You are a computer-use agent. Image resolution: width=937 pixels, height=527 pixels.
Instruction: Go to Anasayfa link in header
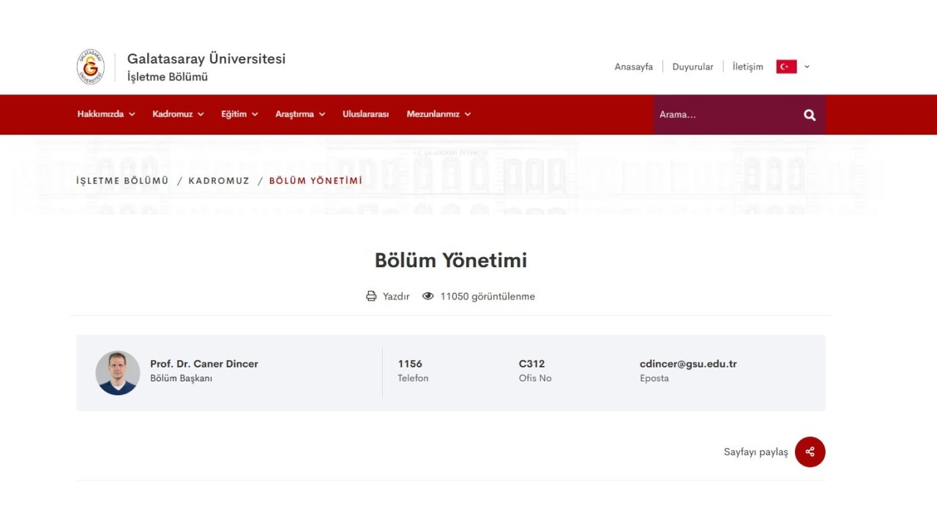click(x=633, y=67)
